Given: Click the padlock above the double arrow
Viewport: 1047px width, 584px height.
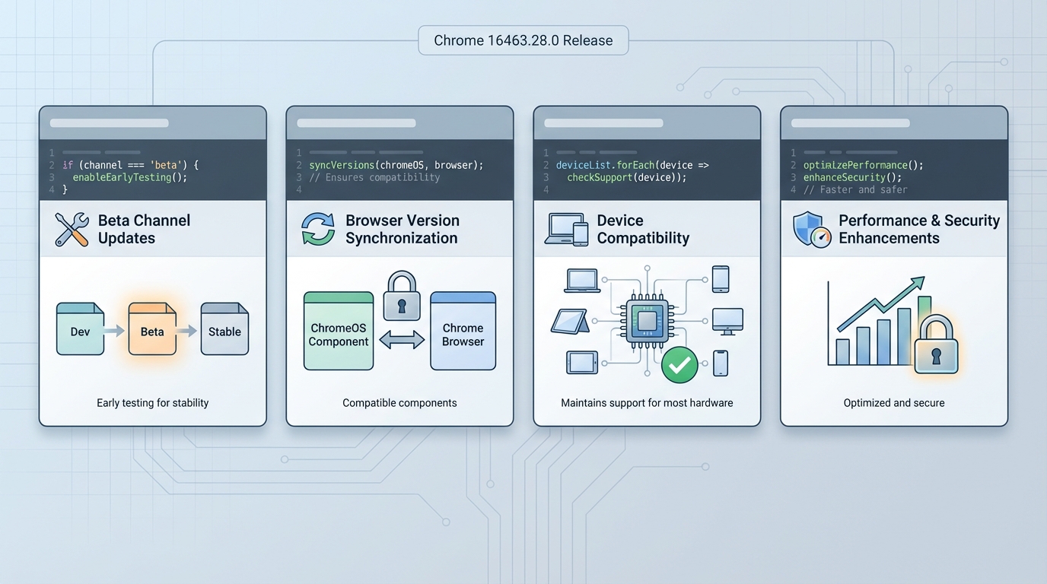Looking at the screenshot, I should (402, 297).
